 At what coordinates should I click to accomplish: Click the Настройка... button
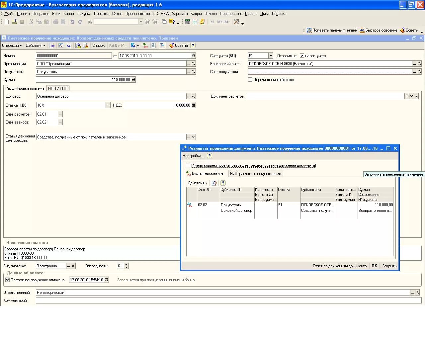point(193,156)
